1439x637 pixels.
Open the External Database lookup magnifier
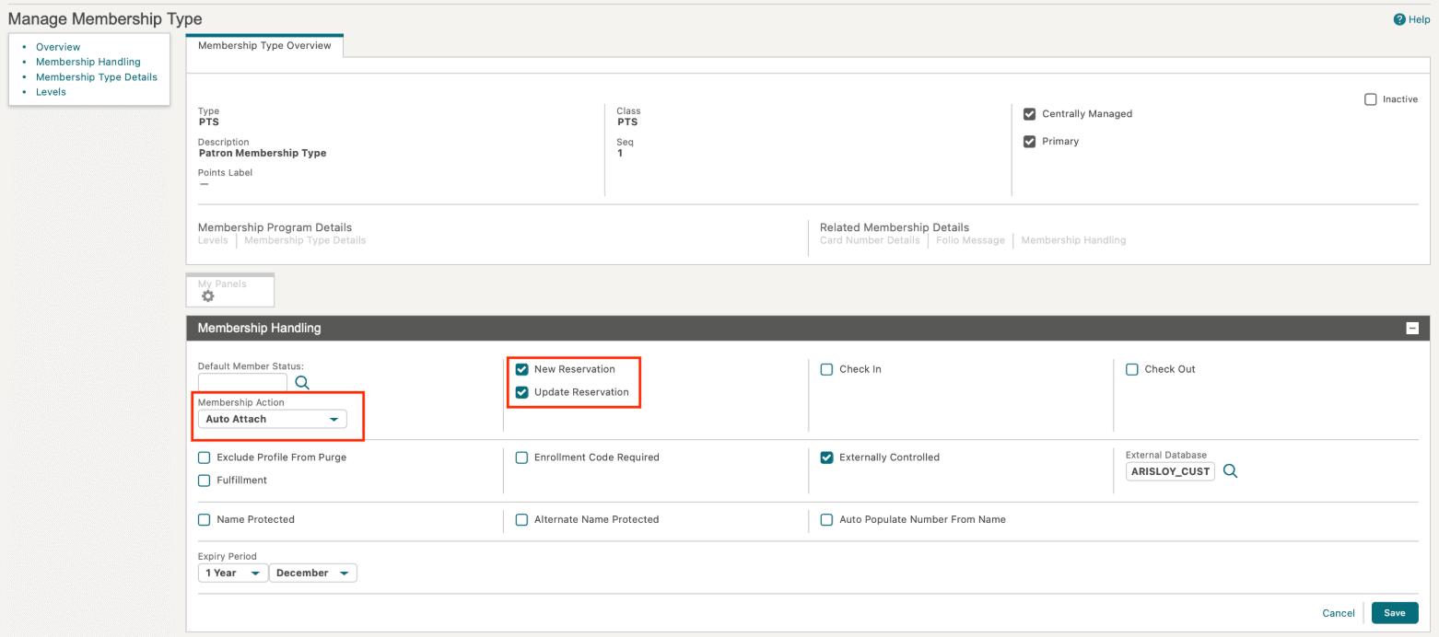[1231, 470]
